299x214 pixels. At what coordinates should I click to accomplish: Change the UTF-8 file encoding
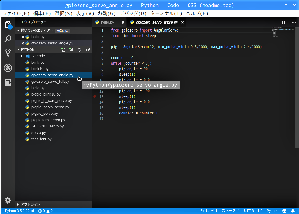tap(249, 211)
